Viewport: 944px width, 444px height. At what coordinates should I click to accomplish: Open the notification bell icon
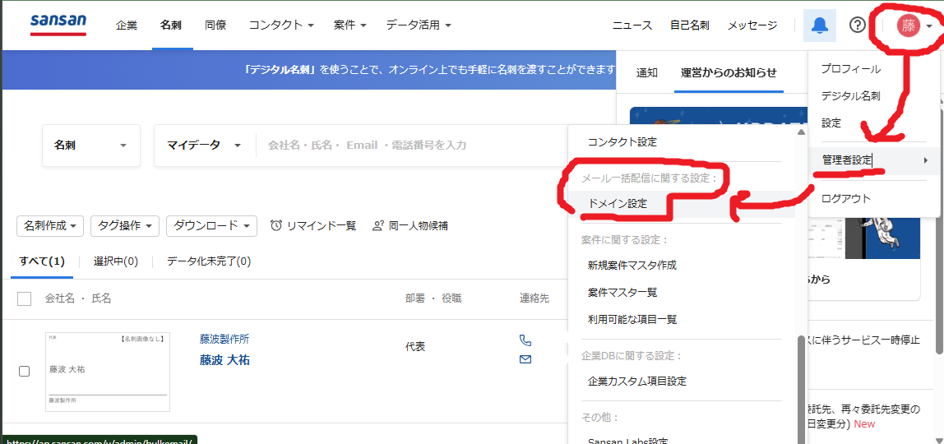coord(819,25)
